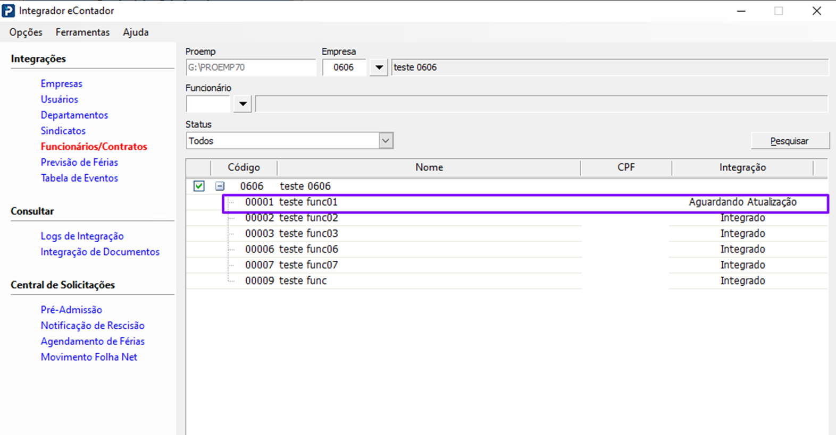This screenshot has width=836, height=435.
Task: Expand the Status combo box
Action: coord(386,141)
